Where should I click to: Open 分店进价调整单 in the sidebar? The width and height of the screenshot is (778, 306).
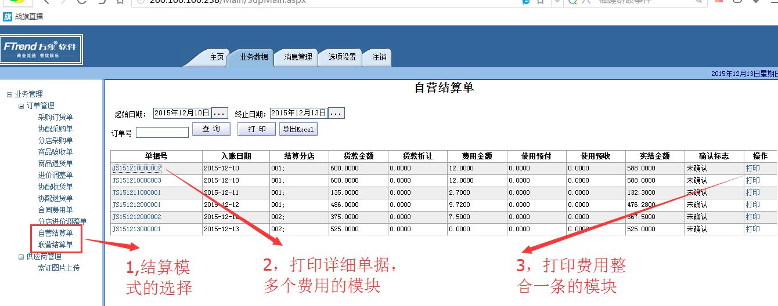[62, 221]
